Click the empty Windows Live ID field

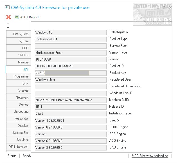click(71, 93)
